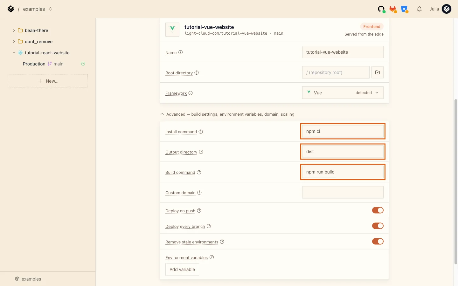Click the Name input field

tap(343, 52)
